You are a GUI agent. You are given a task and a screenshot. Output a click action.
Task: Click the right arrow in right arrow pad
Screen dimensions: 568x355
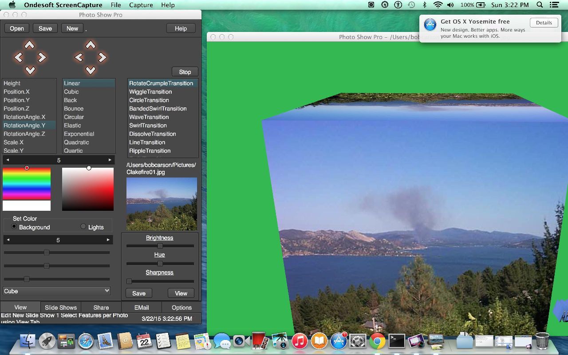pos(103,57)
